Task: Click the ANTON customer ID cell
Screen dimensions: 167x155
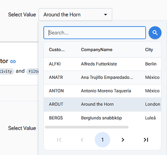Action: pyautogui.click(x=56, y=91)
